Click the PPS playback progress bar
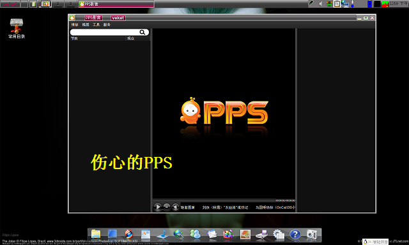 pyautogui.click(x=214, y=200)
